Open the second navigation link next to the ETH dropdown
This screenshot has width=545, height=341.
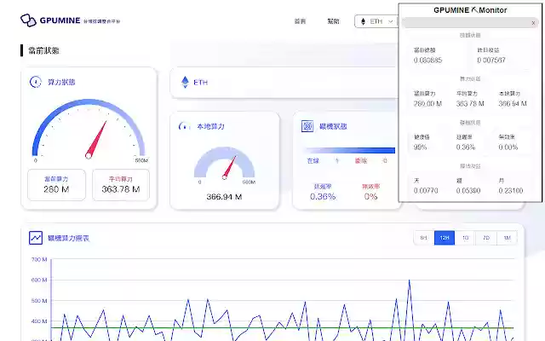click(333, 21)
